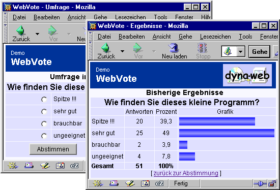Open Lesezeichen menu in Ergebnisse window

[215, 37]
